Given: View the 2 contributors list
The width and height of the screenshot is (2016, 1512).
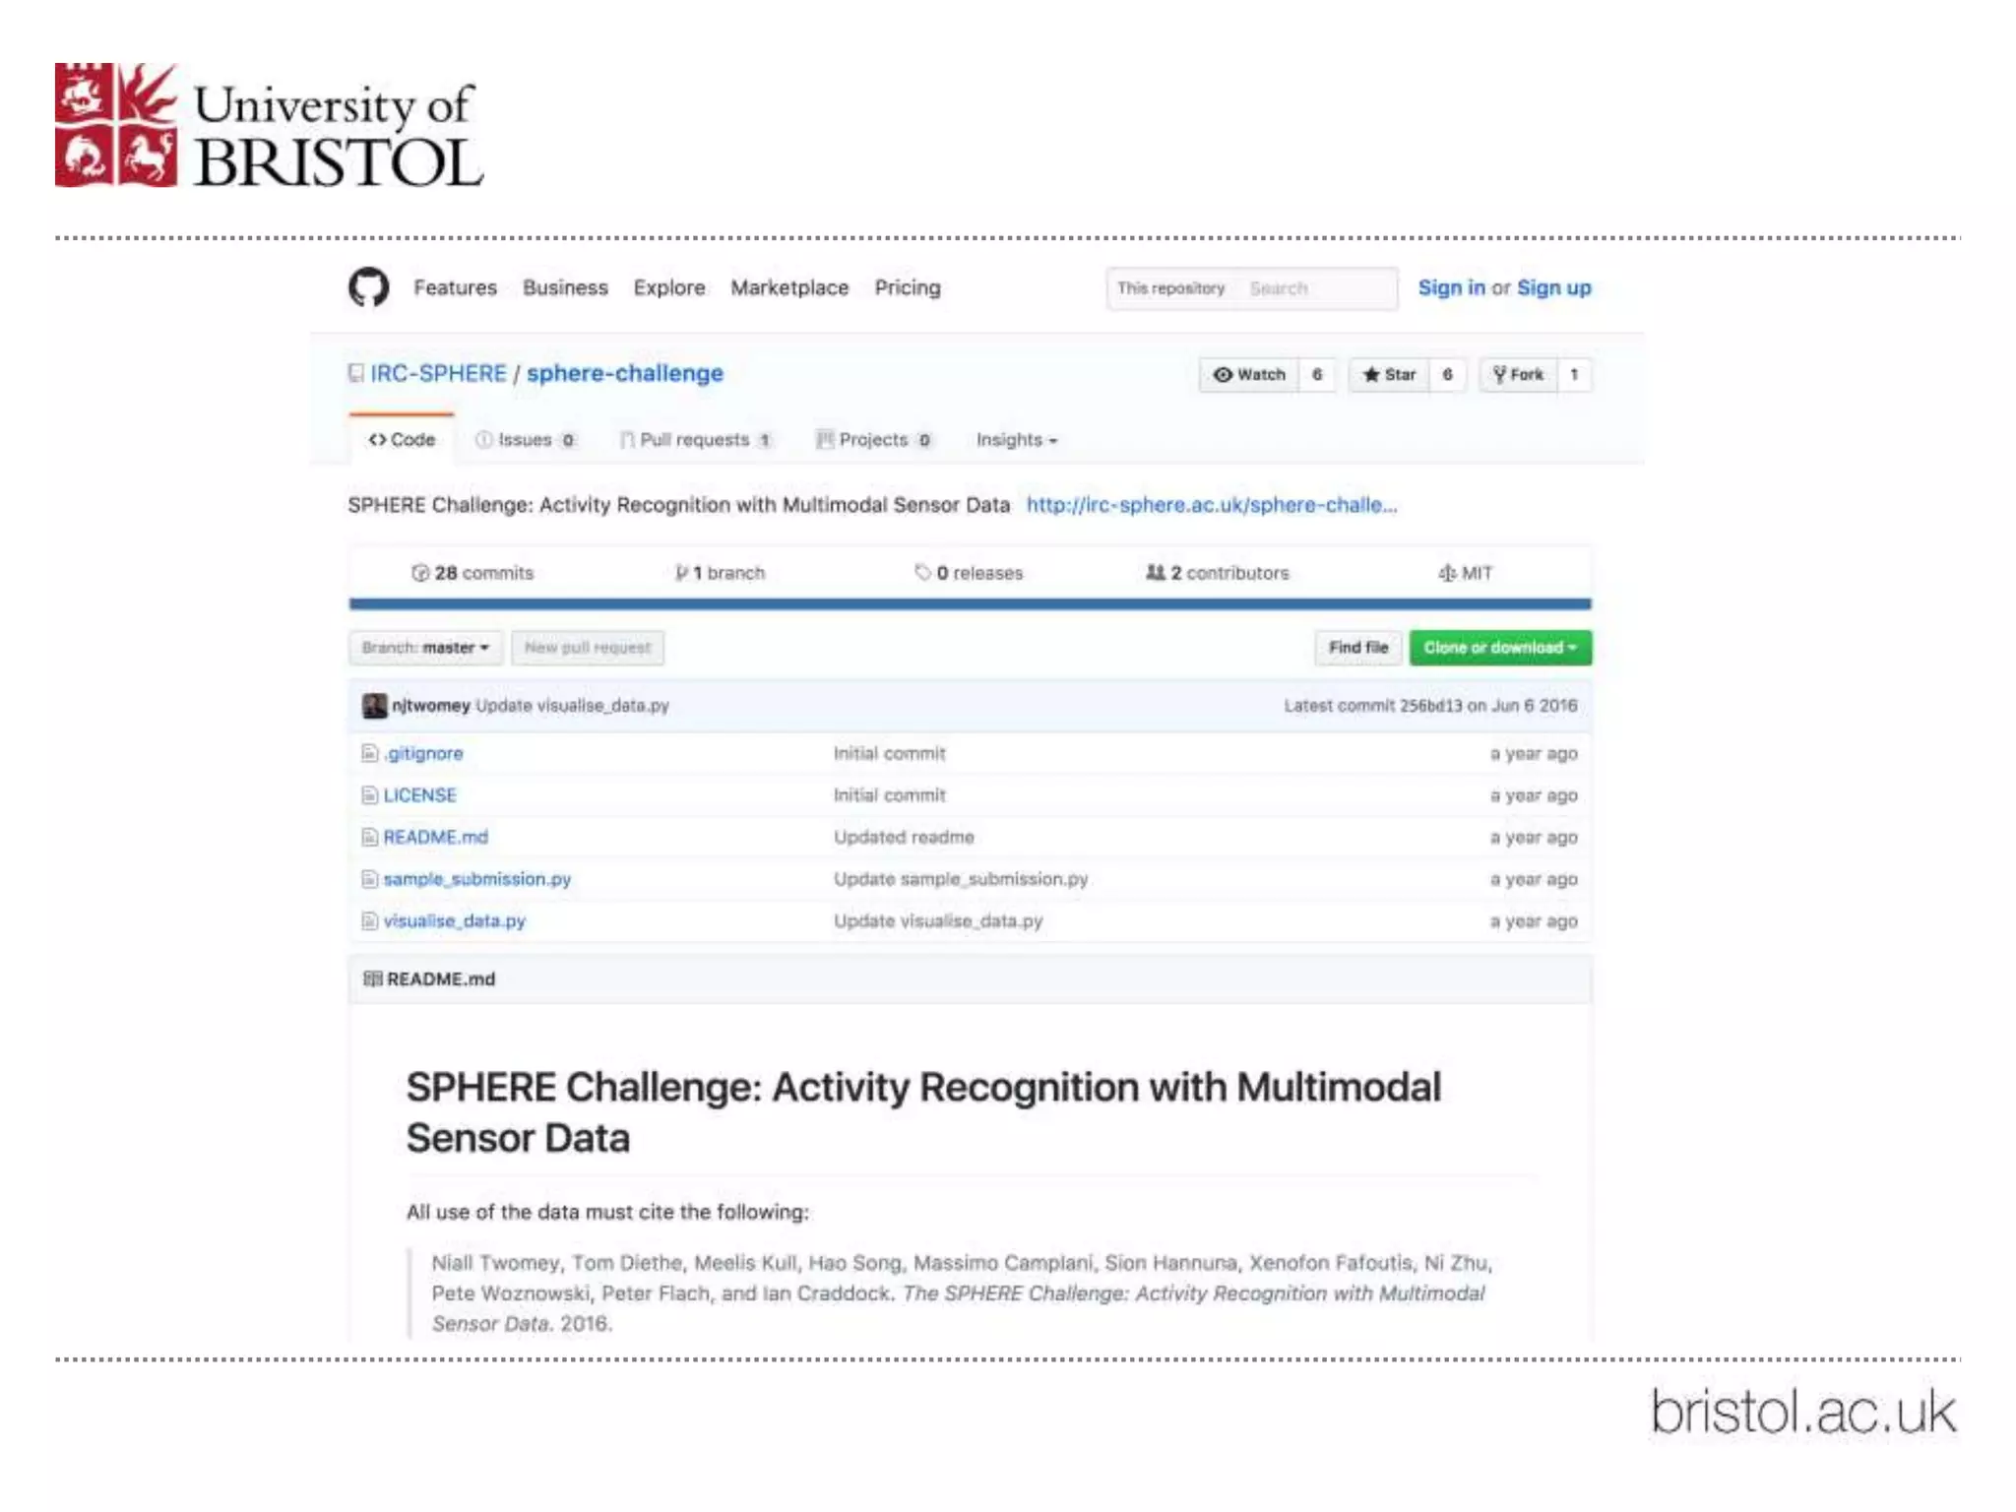Looking at the screenshot, I should click(1218, 573).
